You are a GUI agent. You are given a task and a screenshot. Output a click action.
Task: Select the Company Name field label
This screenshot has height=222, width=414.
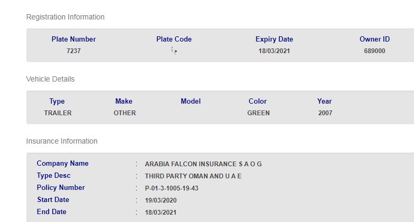(x=63, y=163)
